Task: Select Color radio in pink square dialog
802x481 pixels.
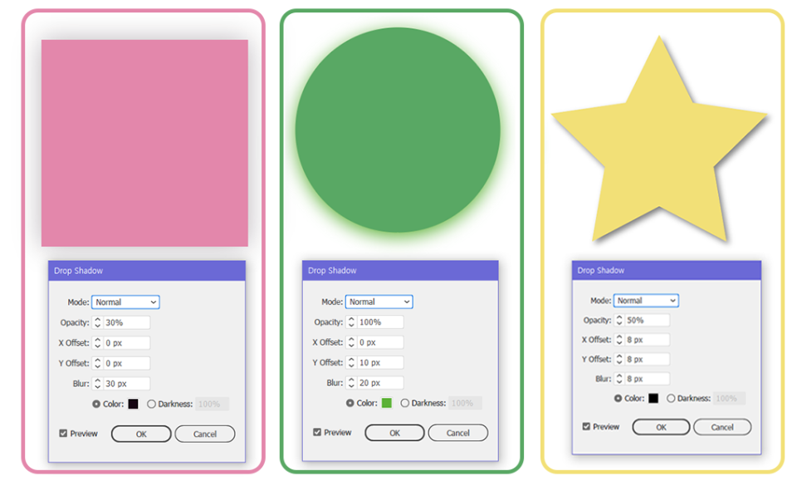Action: pyautogui.click(x=96, y=404)
